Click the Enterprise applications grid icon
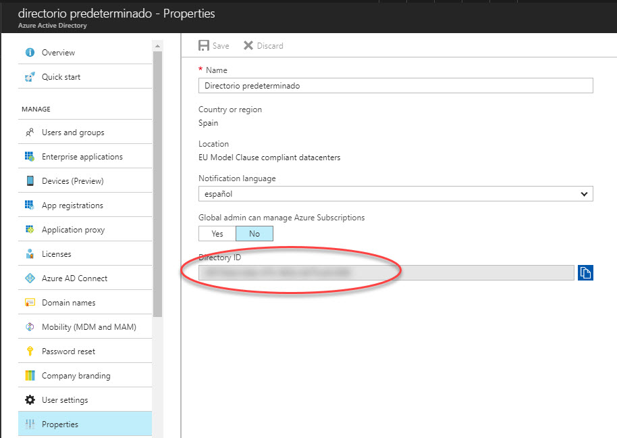This screenshot has width=617, height=438. [30, 156]
